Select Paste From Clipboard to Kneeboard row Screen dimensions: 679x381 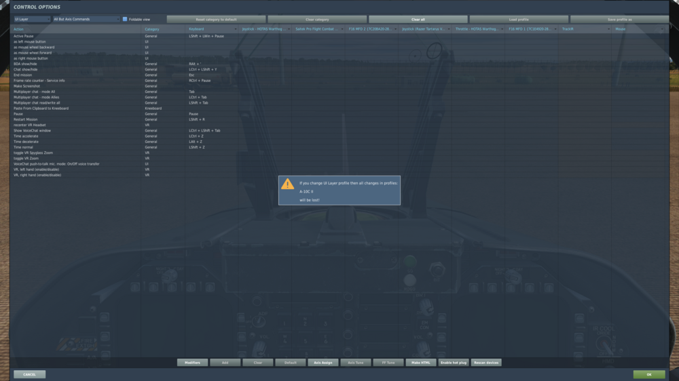coord(339,108)
